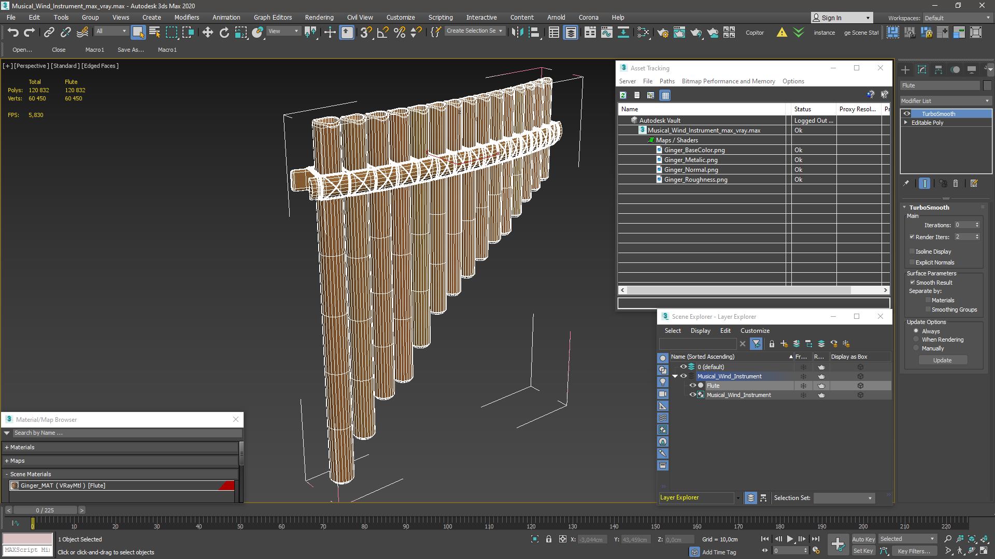Open the Mirror tool
Image resolution: width=995 pixels, height=559 pixels.
(517, 32)
